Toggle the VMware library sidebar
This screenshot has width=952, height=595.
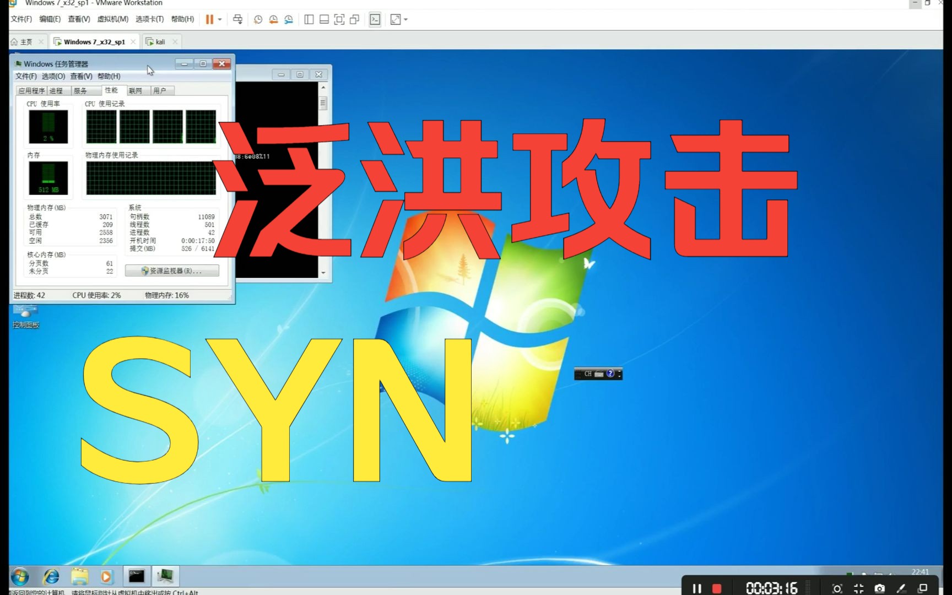click(x=309, y=19)
